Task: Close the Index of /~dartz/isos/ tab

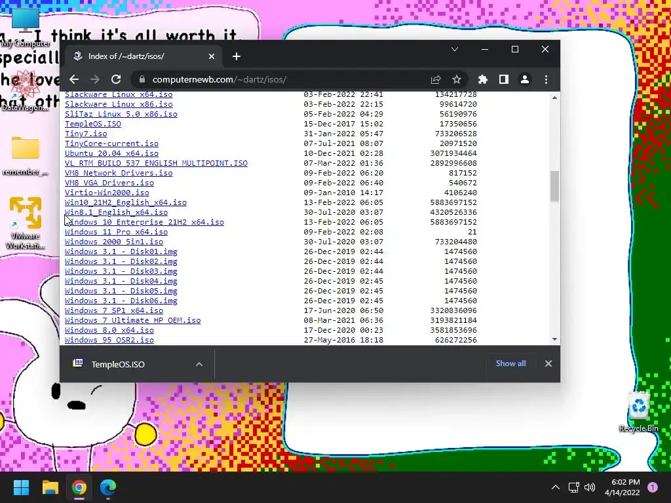Action: tap(212, 56)
